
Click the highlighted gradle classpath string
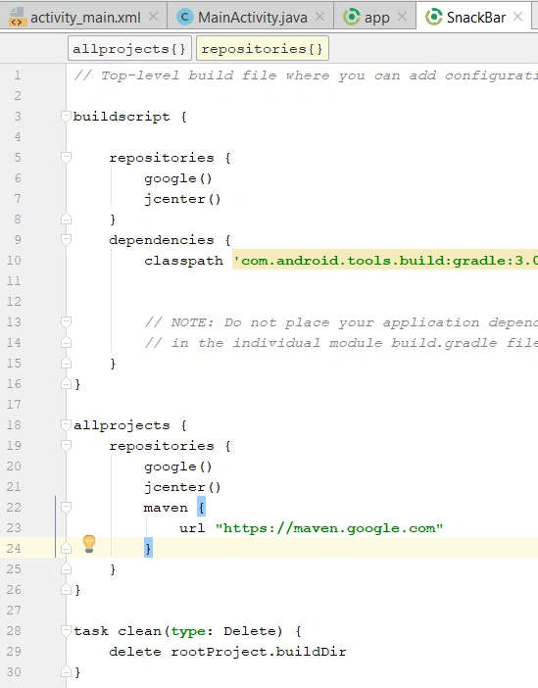pyautogui.click(x=385, y=261)
